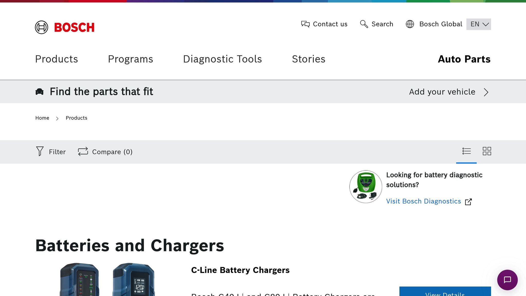The width and height of the screenshot is (526, 296).
Task: Open the Stories menu
Action: coord(309,59)
